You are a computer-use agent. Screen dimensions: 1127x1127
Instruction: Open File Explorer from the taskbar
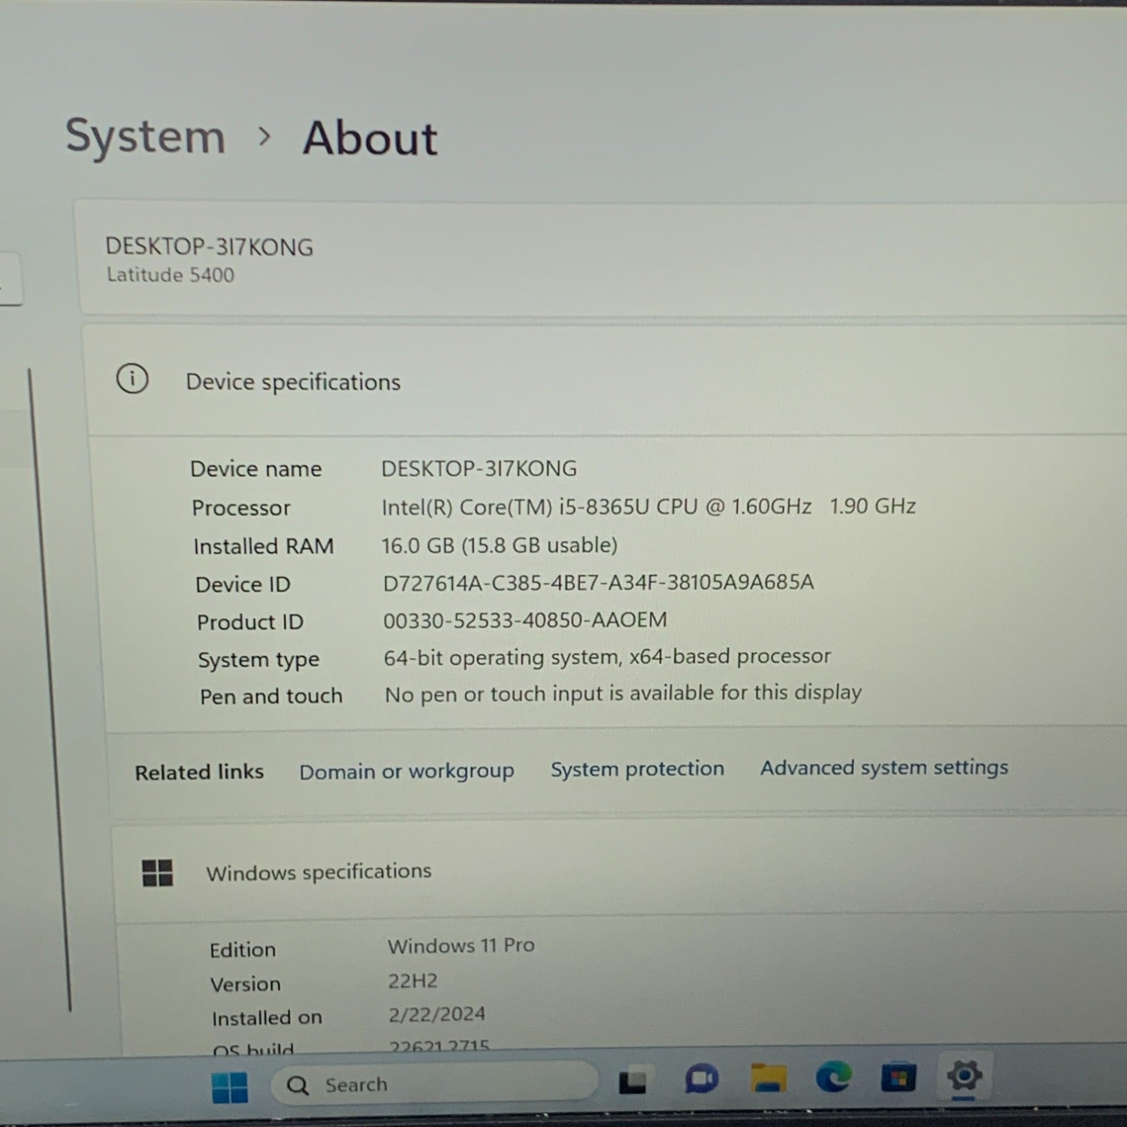click(x=768, y=1079)
